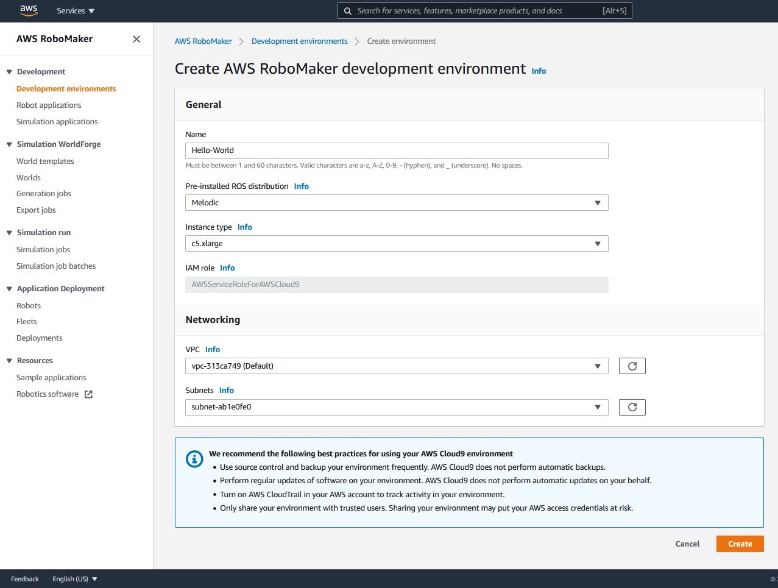Open Info link for Instance type
Viewport: 778px width, 588px height.
click(x=245, y=227)
